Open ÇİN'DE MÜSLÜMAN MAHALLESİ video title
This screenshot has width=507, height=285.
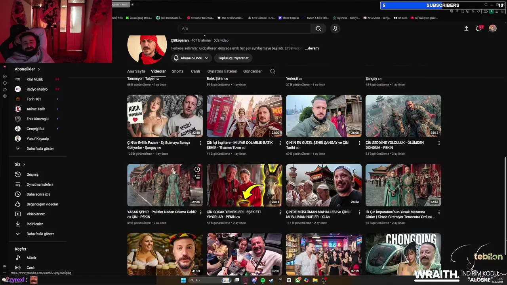pos(318,215)
